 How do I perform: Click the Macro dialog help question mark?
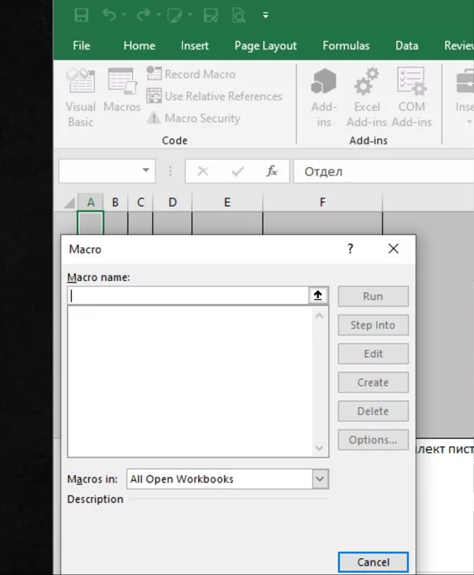coord(351,249)
